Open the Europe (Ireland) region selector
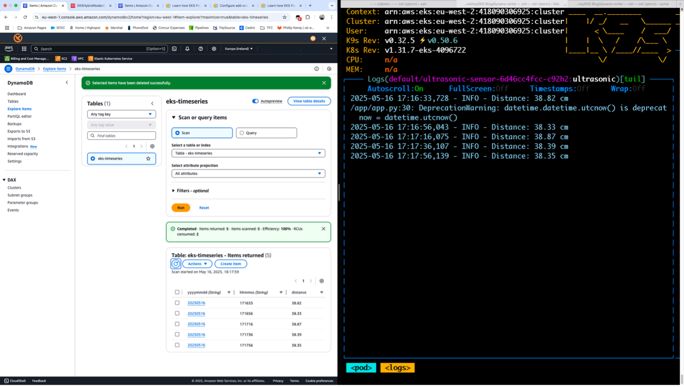 coord(239,49)
